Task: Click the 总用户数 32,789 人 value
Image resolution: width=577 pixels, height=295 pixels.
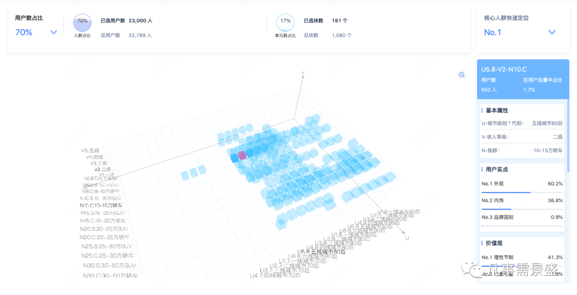Action: coord(140,35)
